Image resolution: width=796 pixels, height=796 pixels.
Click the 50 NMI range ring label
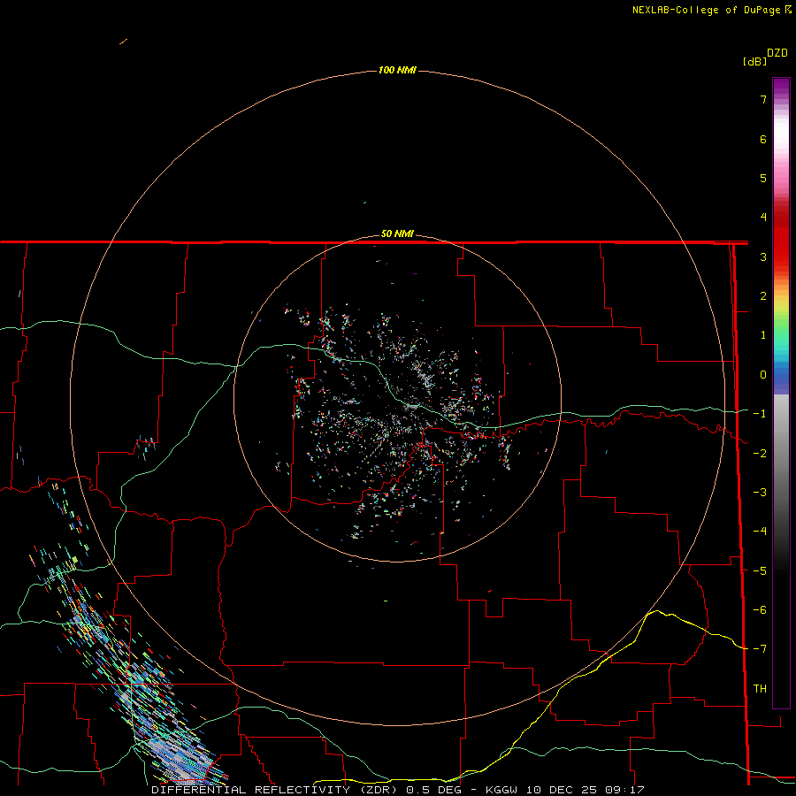pyautogui.click(x=397, y=234)
